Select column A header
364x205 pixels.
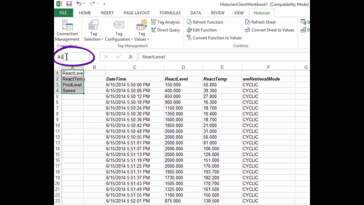73,67
